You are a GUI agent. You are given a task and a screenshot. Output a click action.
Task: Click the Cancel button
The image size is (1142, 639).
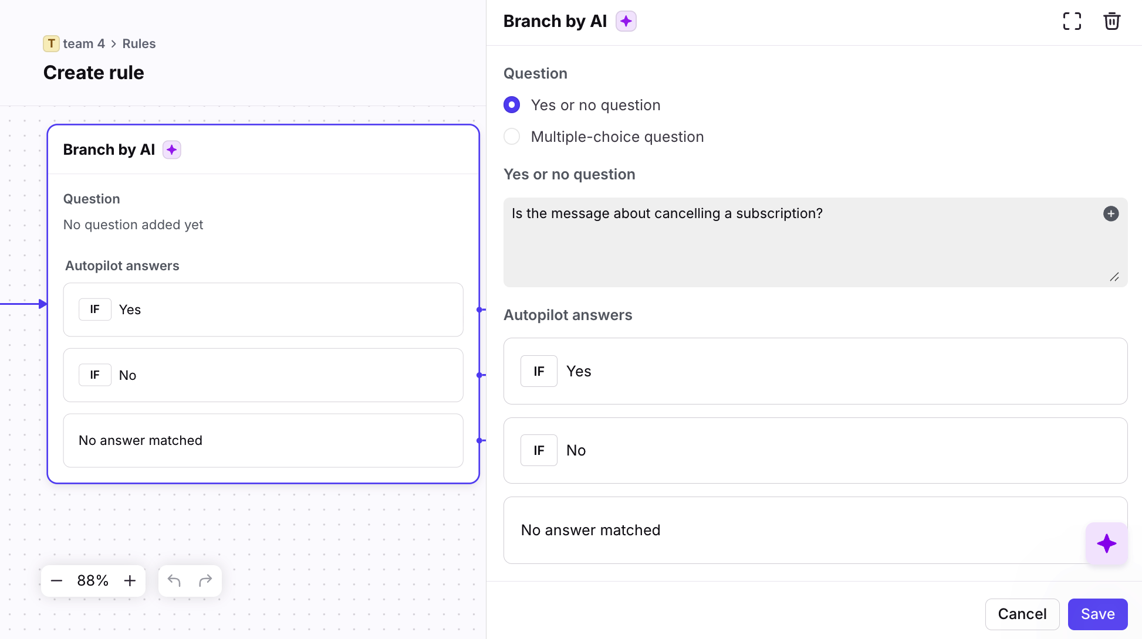pyautogui.click(x=1022, y=614)
